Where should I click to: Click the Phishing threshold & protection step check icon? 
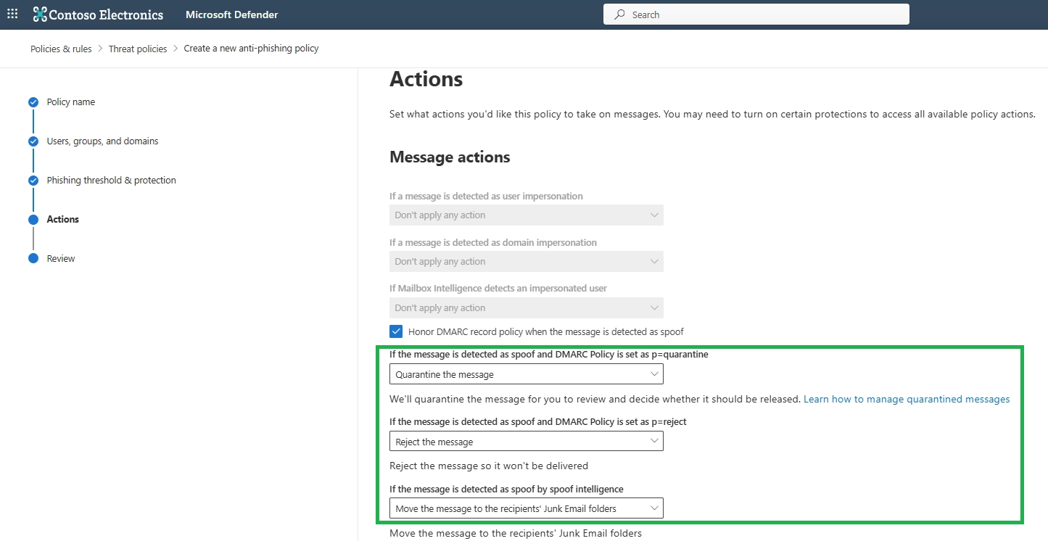point(33,180)
